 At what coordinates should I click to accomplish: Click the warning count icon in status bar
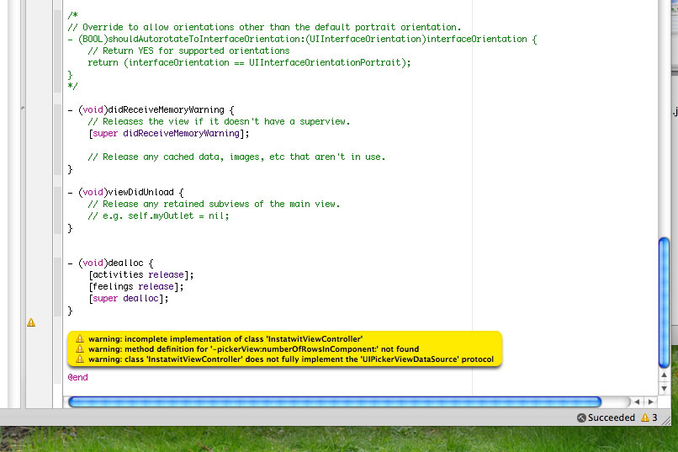point(644,417)
